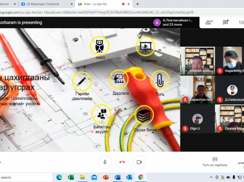This screenshot has height=182, width=244.
Task: Open the chat messages icon
Action: (225, 22)
